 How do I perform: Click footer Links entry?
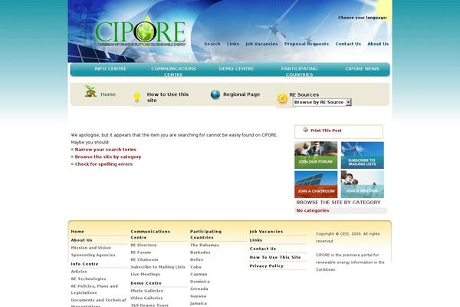coord(256,240)
